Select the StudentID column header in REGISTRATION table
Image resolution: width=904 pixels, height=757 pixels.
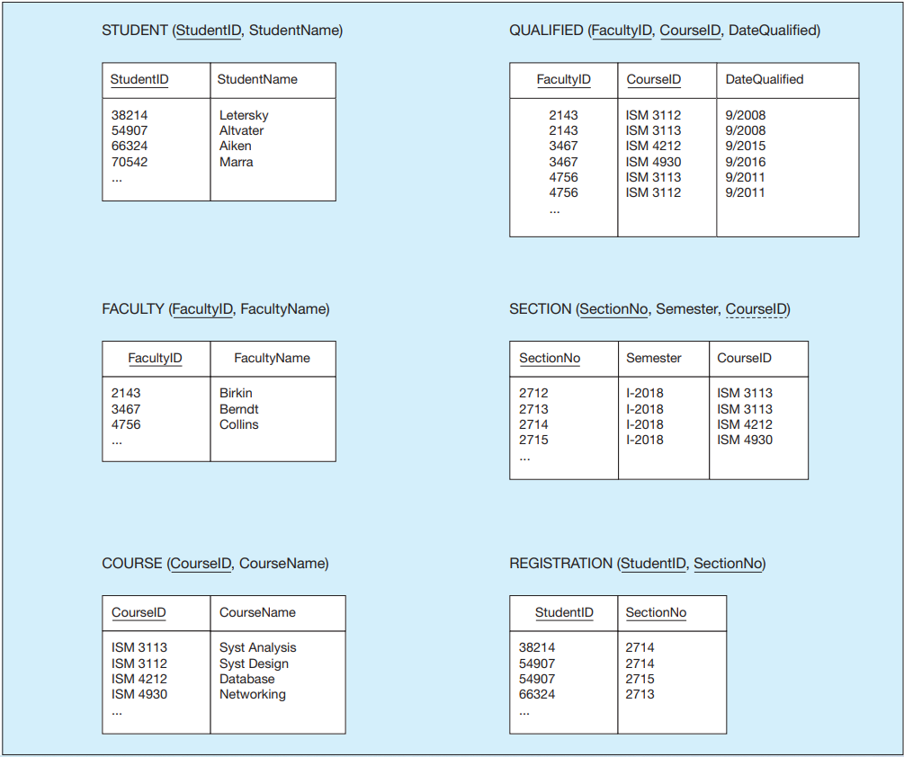click(x=564, y=613)
